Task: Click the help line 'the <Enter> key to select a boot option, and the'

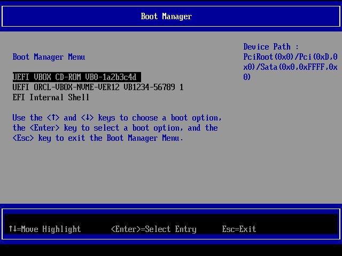Action: tap(115, 128)
